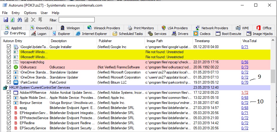Open the Image Hijacks tab
Screen dimensions: 277x132
pos(260,34)
